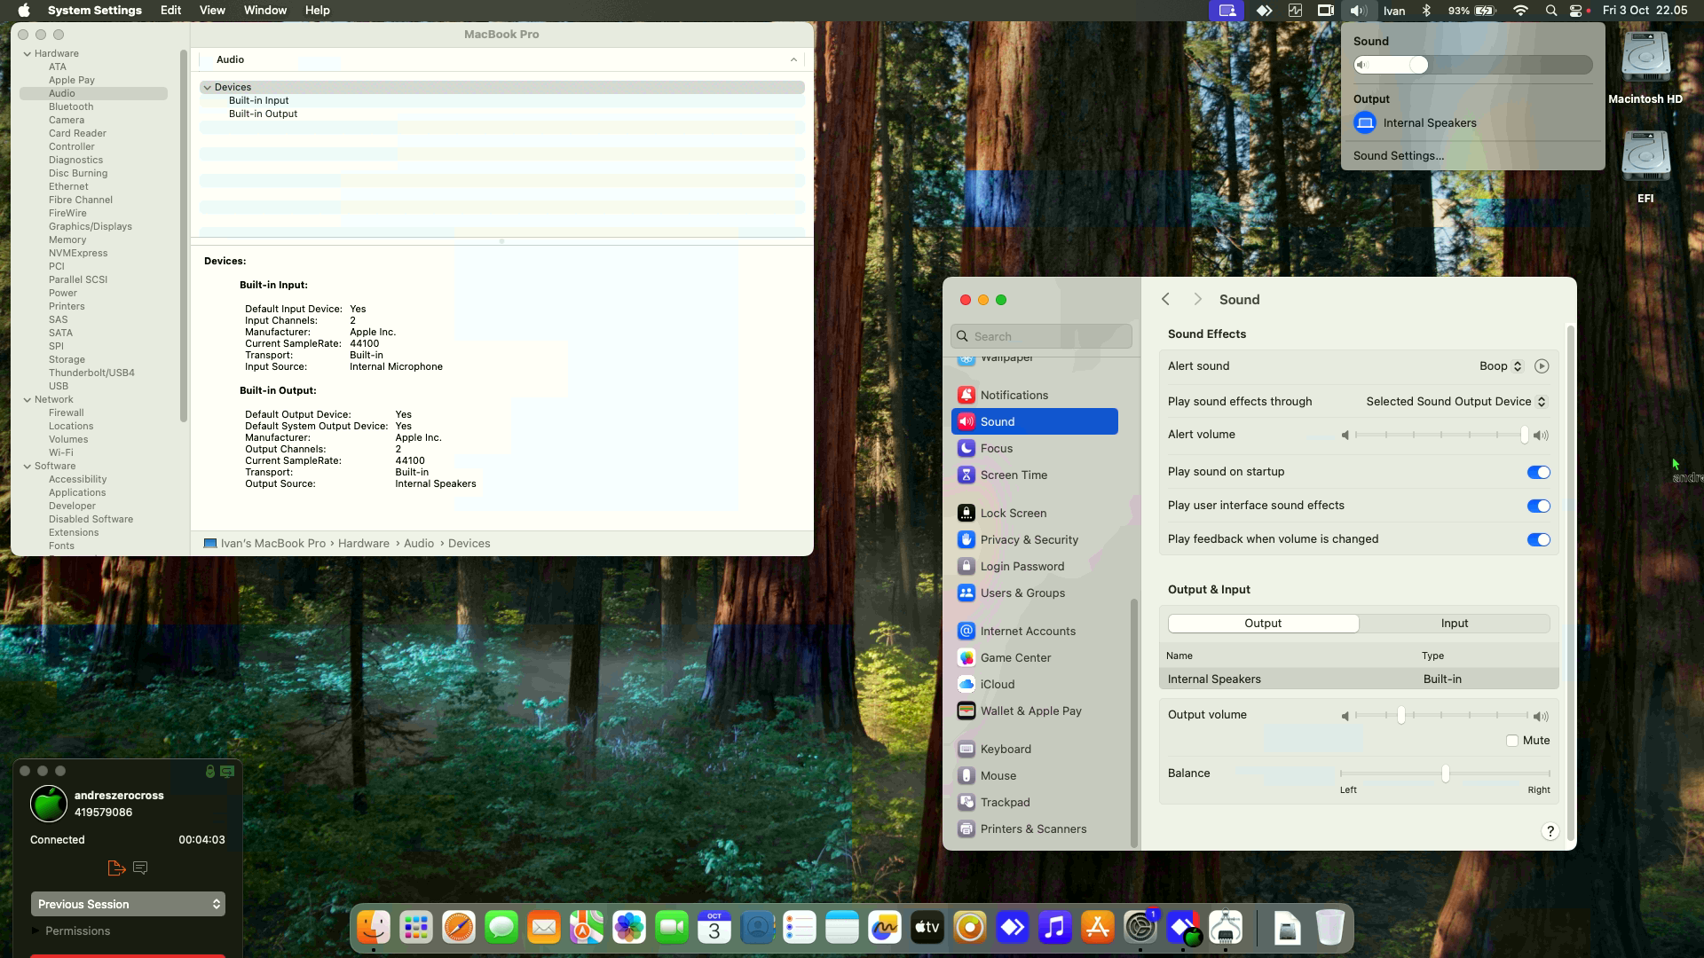This screenshot has width=1704, height=958.
Task: Open Notifications in Settings sidebar
Action: pyautogui.click(x=1035, y=395)
